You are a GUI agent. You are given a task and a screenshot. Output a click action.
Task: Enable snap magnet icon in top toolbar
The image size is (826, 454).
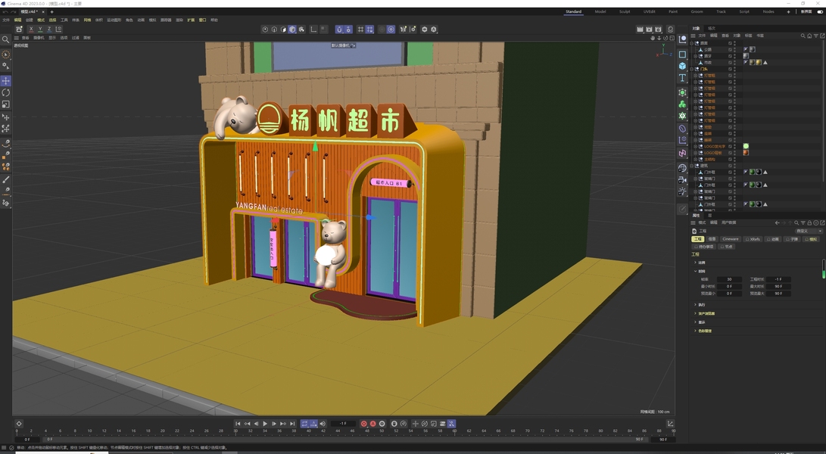click(339, 30)
